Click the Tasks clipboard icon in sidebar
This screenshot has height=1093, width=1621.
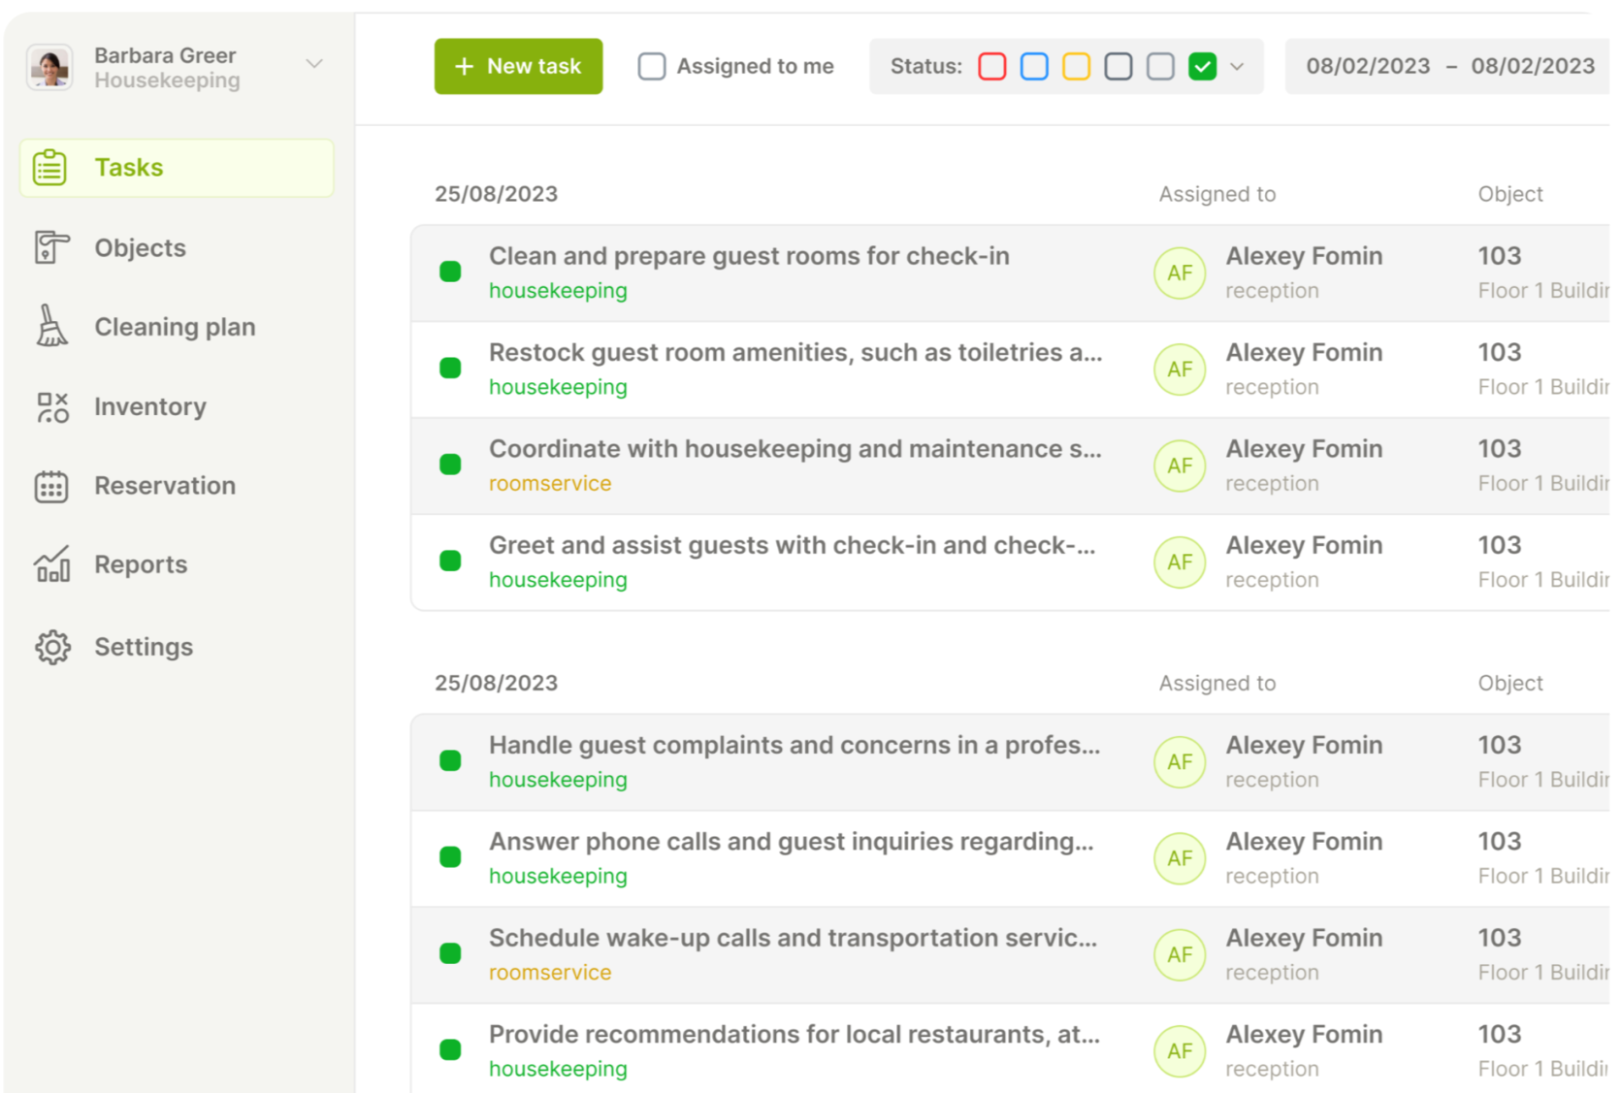tap(50, 168)
